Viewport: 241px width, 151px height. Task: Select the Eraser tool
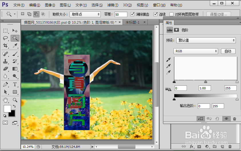pos(5,69)
